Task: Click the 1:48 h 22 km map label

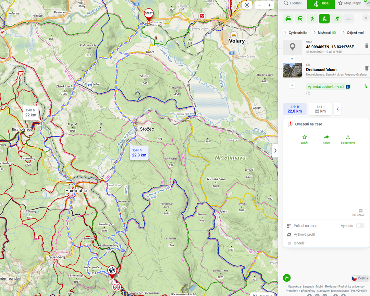Action: click(x=31, y=113)
